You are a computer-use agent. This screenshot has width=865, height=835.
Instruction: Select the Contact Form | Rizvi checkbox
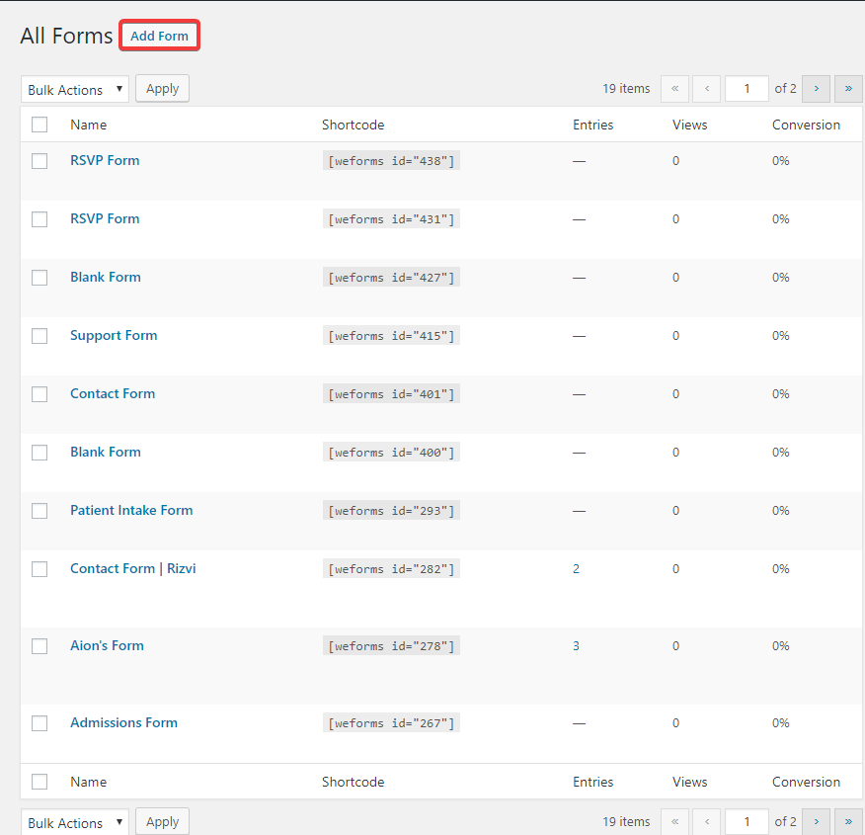click(x=39, y=569)
